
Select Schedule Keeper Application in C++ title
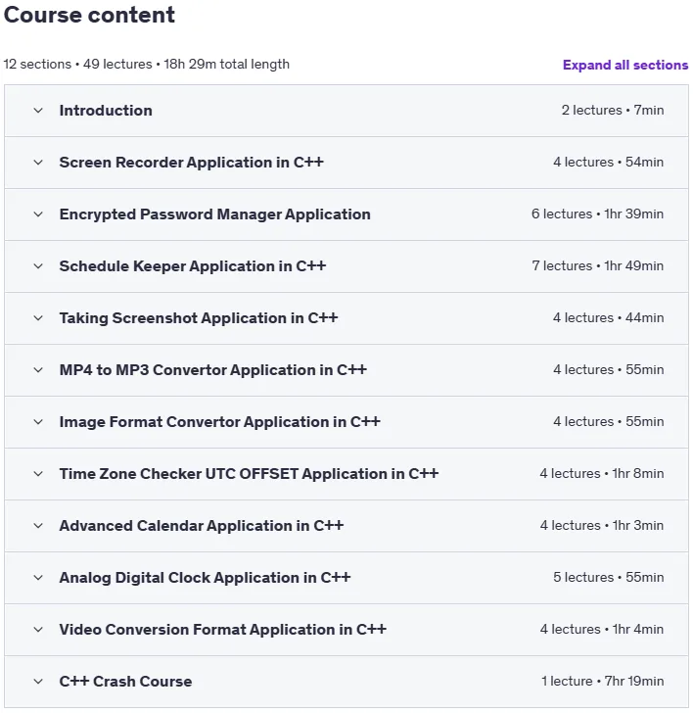point(193,266)
